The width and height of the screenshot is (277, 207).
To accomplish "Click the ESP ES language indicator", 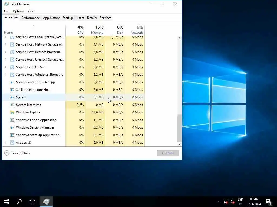I will click(x=240, y=202).
